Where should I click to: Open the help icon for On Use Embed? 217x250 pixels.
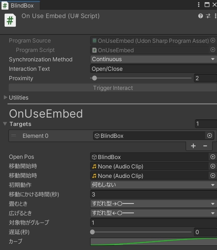pos(200,16)
